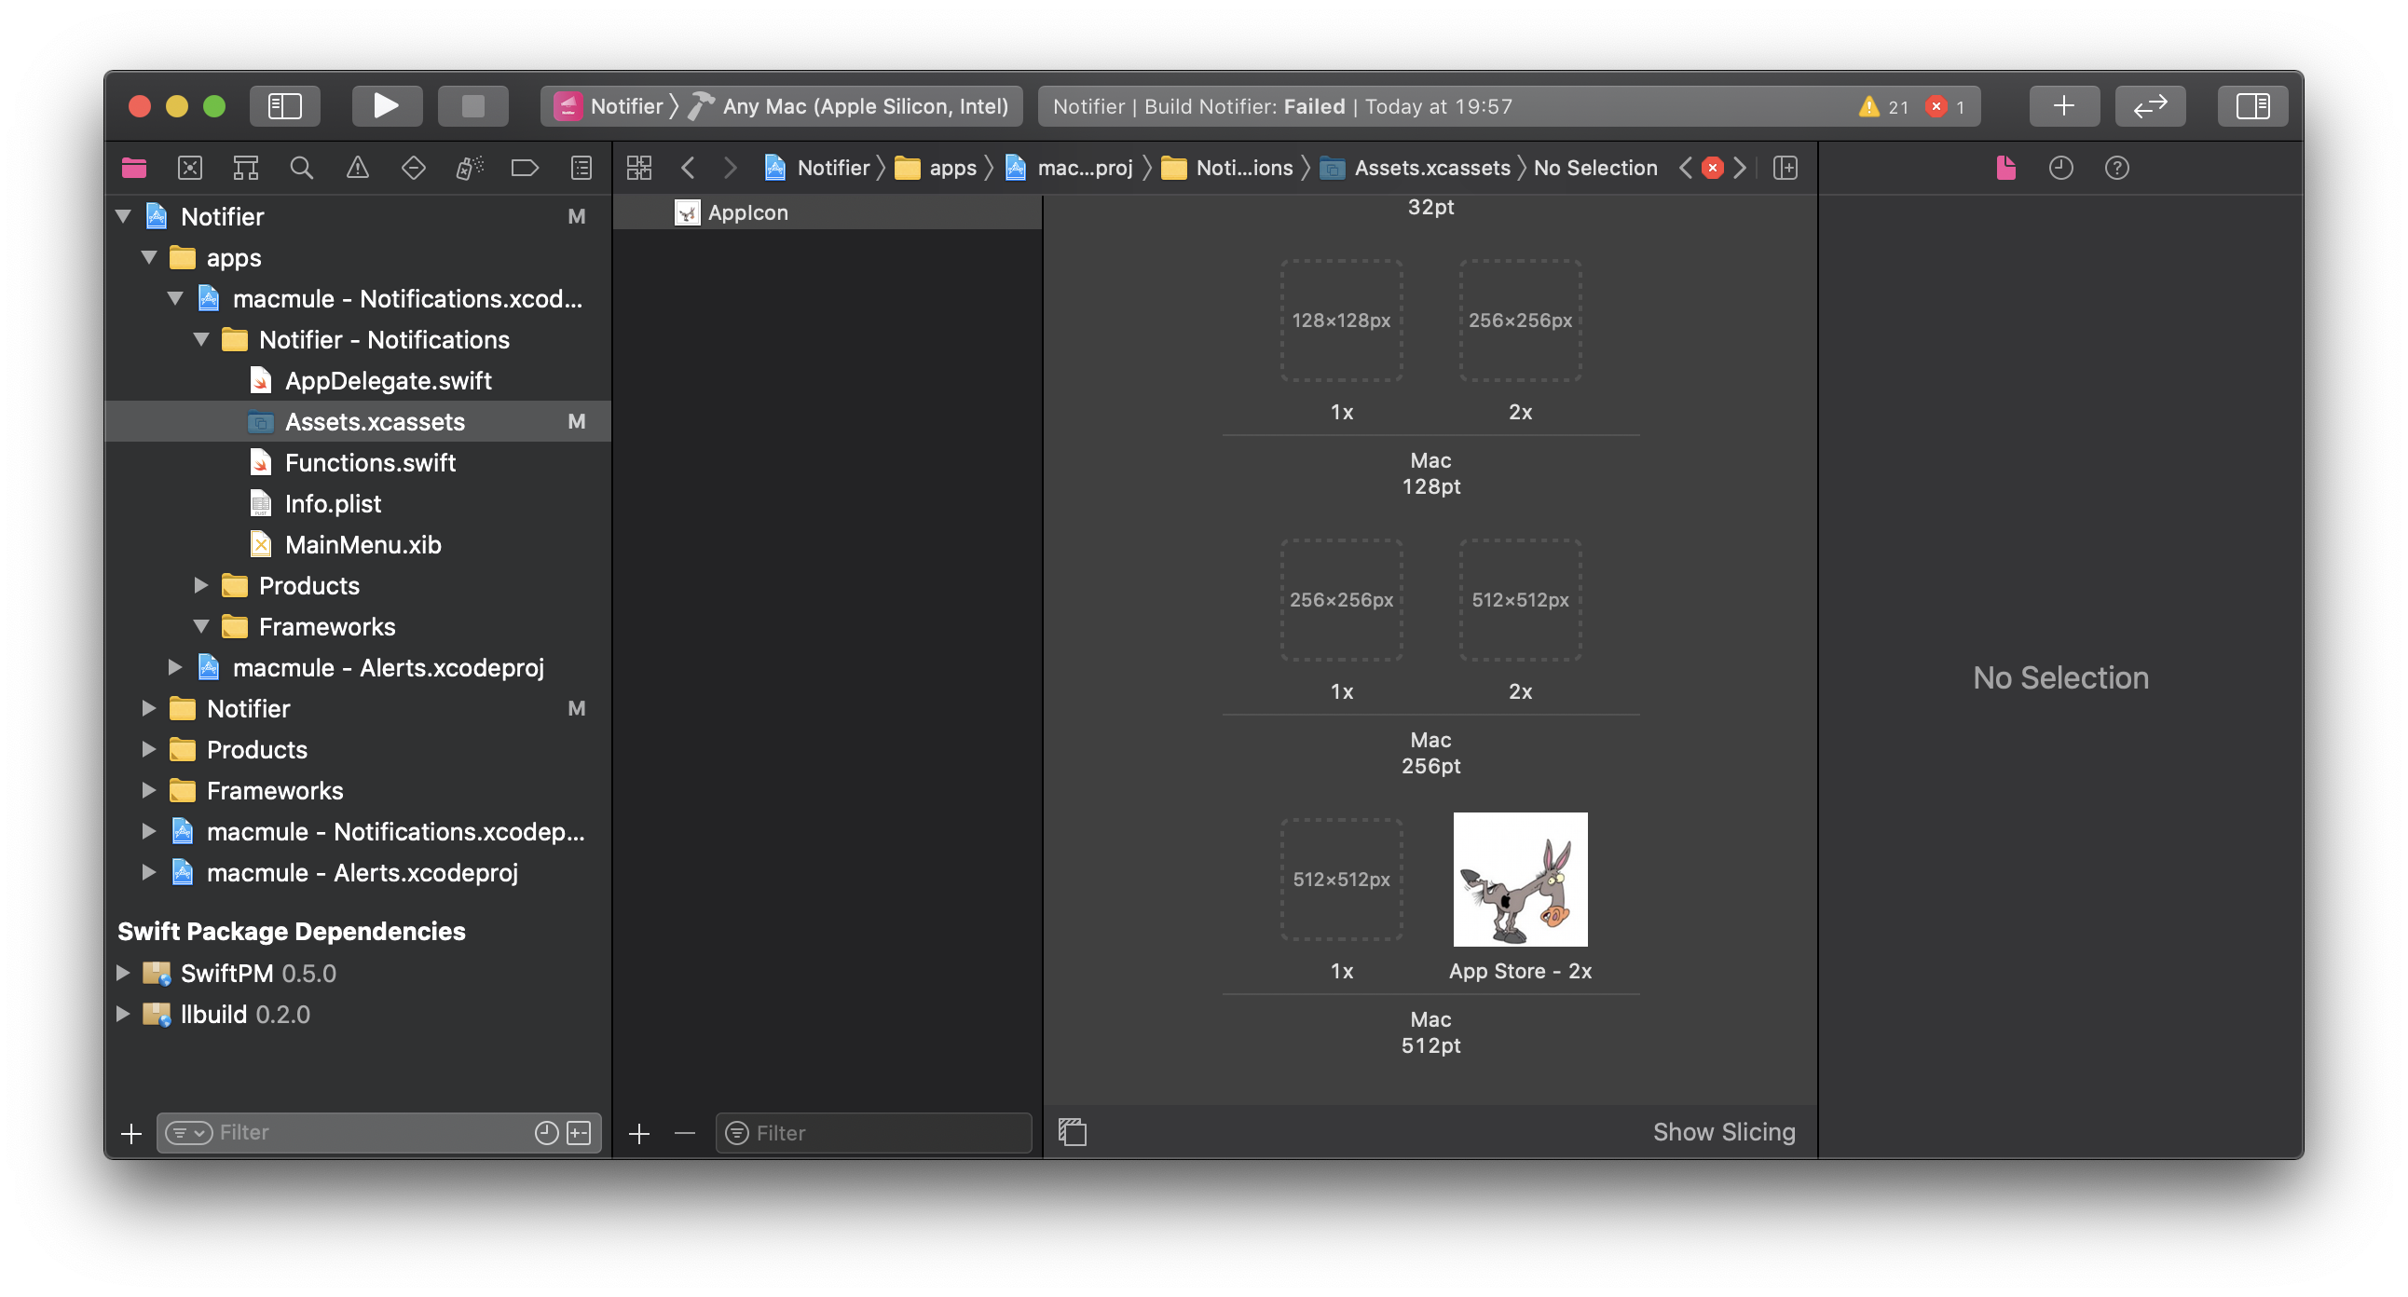Toggle the right inspector panel visibility
This screenshot has height=1297, width=2408.
click(2251, 105)
